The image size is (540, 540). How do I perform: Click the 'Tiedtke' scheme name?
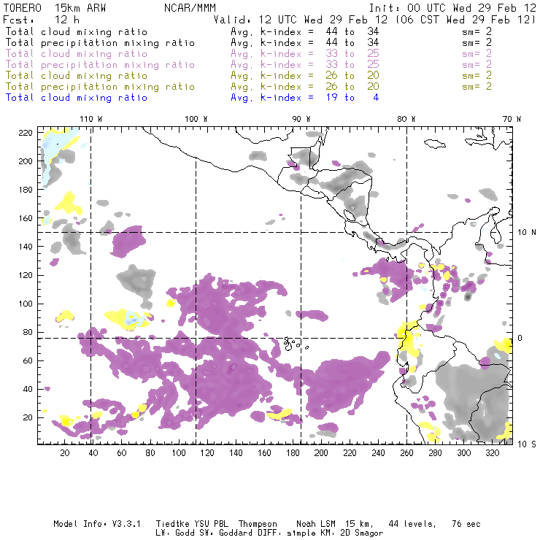(x=172, y=524)
